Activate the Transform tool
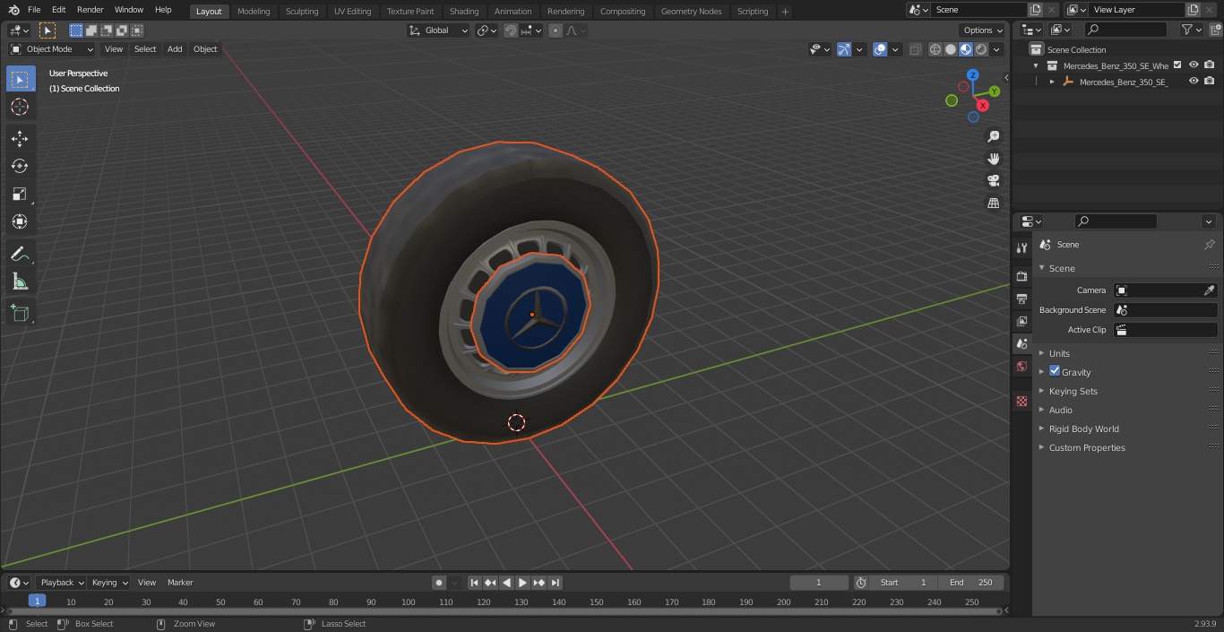Viewport: 1224px width, 632px height. [20, 221]
